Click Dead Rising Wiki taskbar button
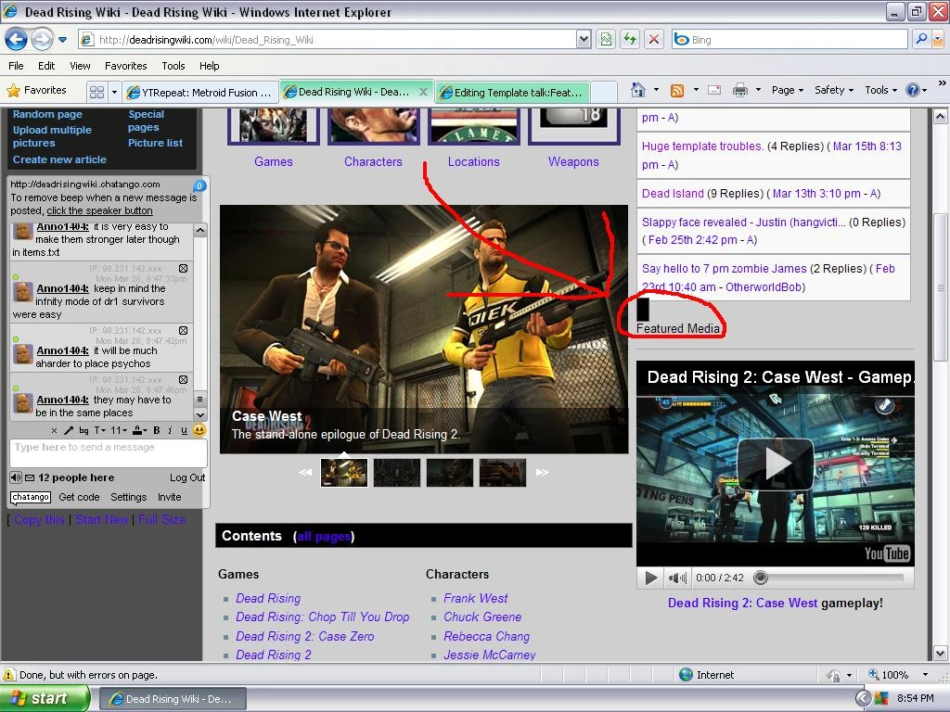 [x=173, y=699]
